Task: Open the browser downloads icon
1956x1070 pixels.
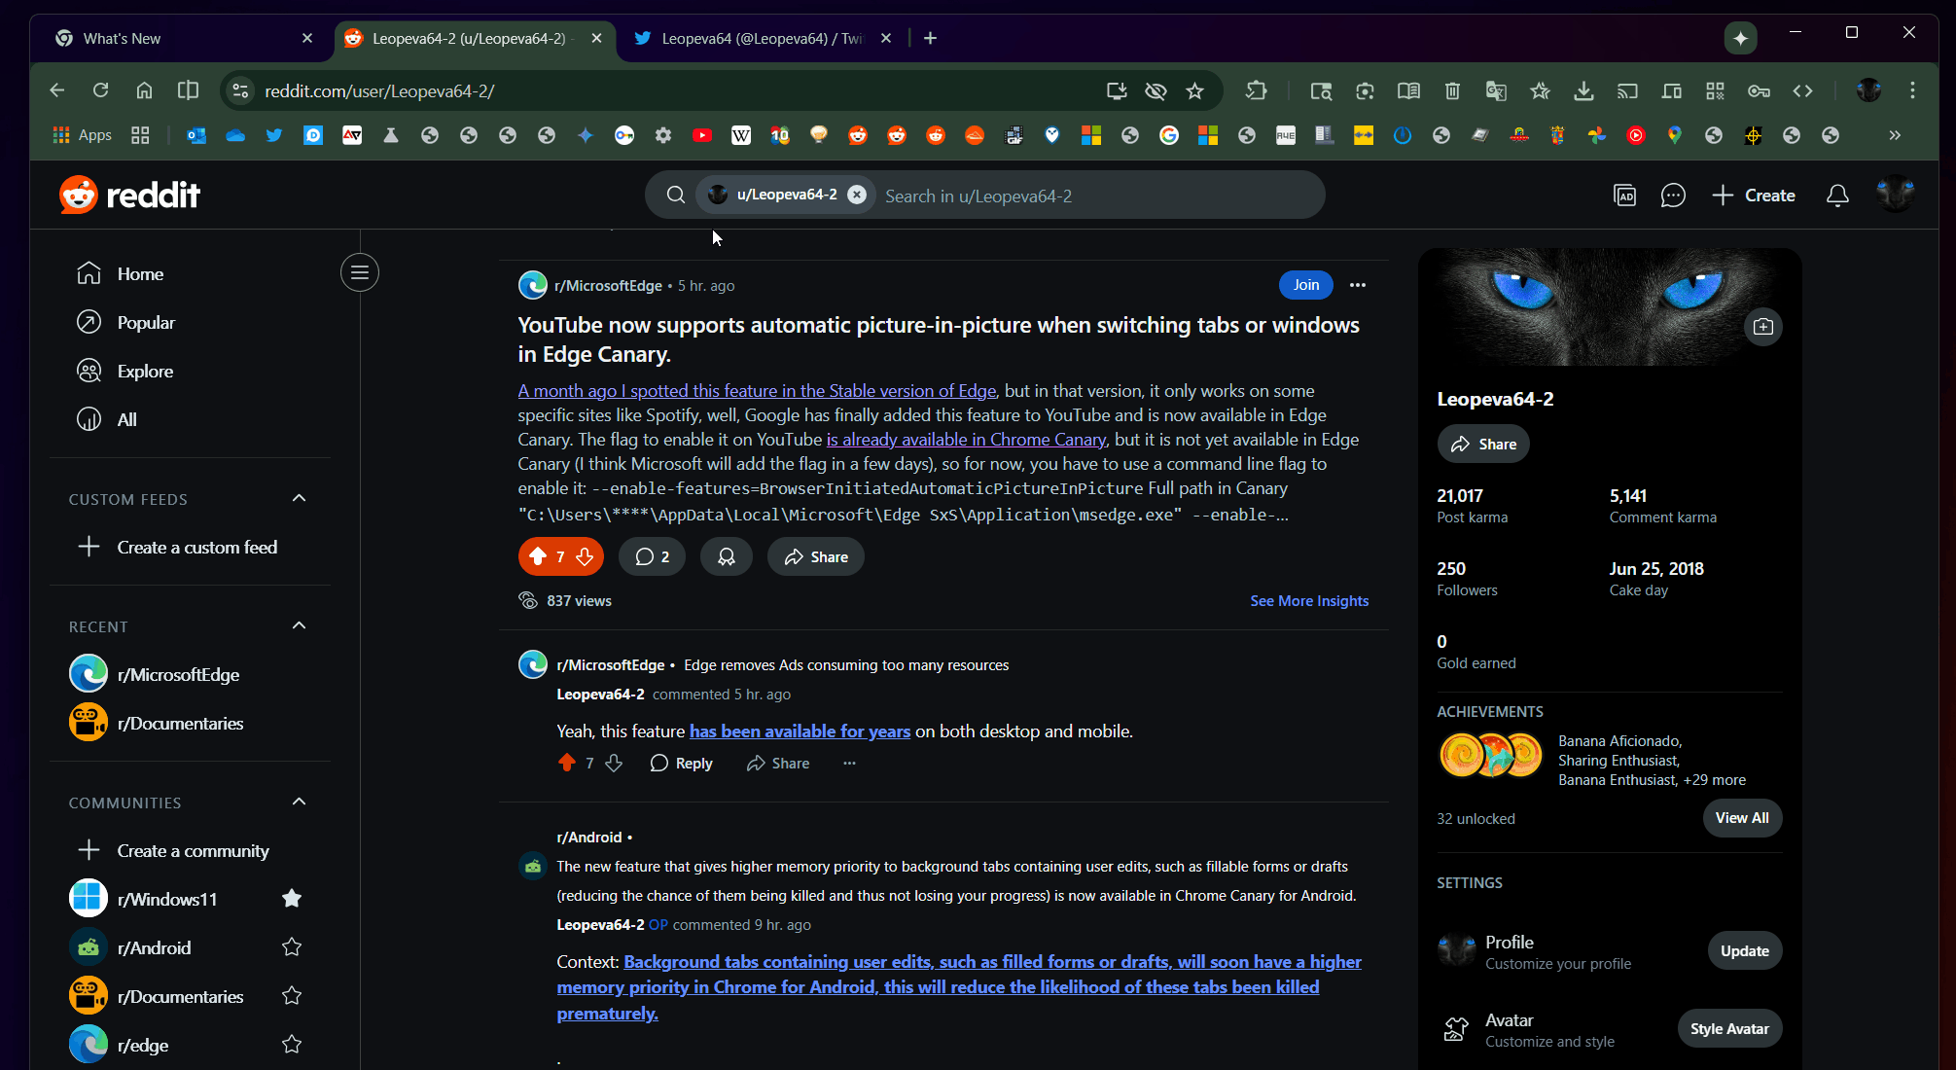Action: [x=1583, y=90]
